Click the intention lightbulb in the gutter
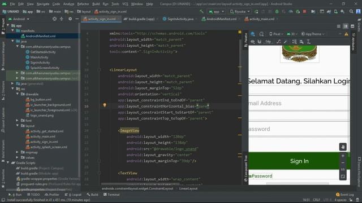 105,105
